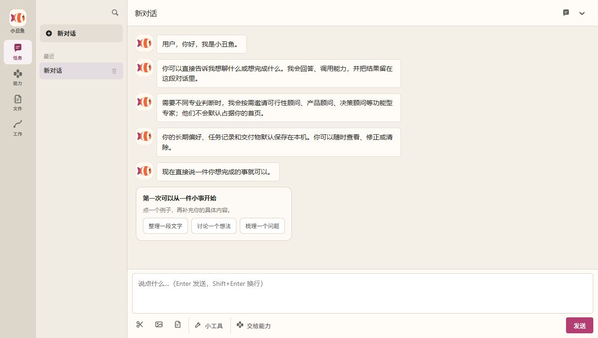Open the 任务 section in sidebar

[x=18, y=52]
